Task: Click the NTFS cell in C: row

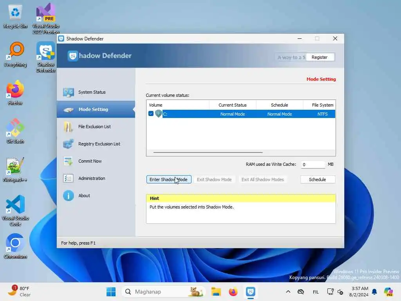Action: [x=323, y=114]
